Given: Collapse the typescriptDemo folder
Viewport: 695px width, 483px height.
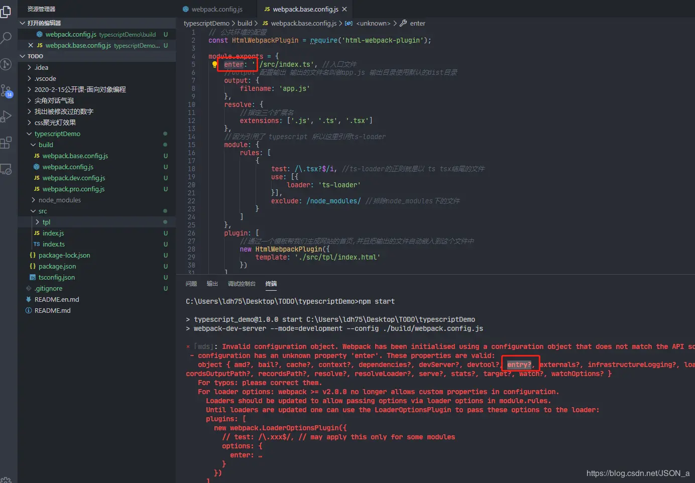Looking at the screenshot, I should [96, 134].
